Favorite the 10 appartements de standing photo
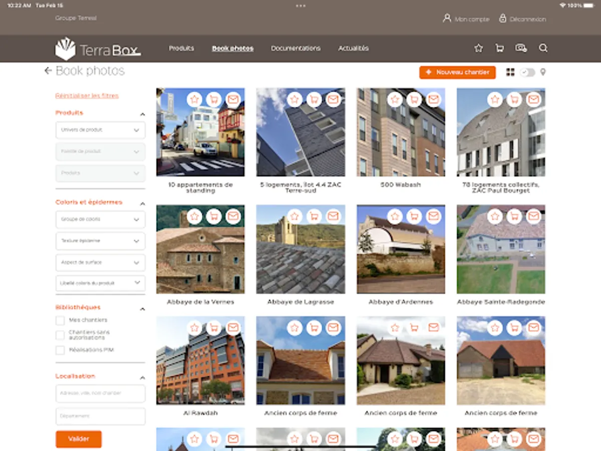 coord(194,99)
